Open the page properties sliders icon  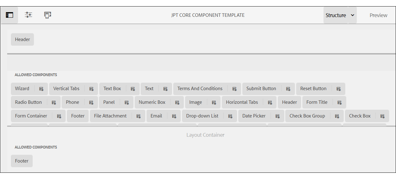point(28,15)
